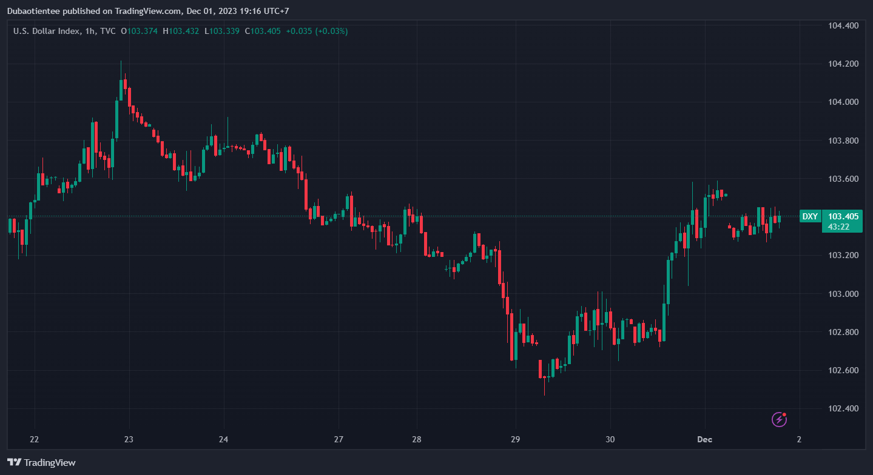Click the 103.200 price axis label
The width and height of the screenshot is (873, 475).
[843, 255]
